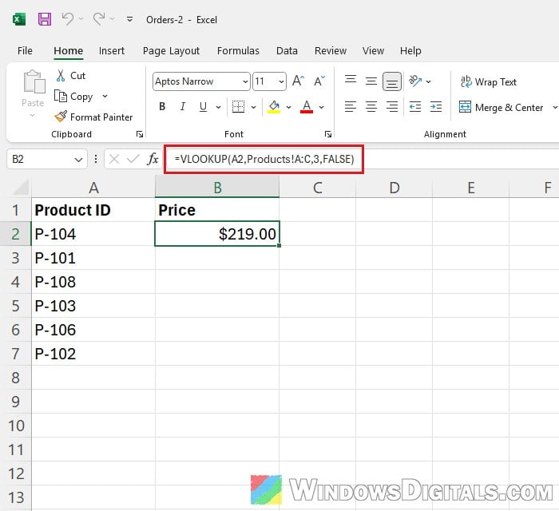Switch to the Page Layout tab
This screenshot has height=511, width=559.
tap(171, 51)
